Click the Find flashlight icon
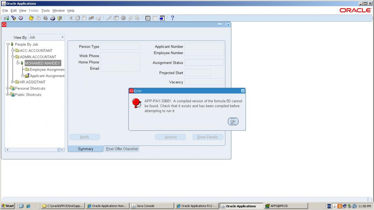 (14, 18)
